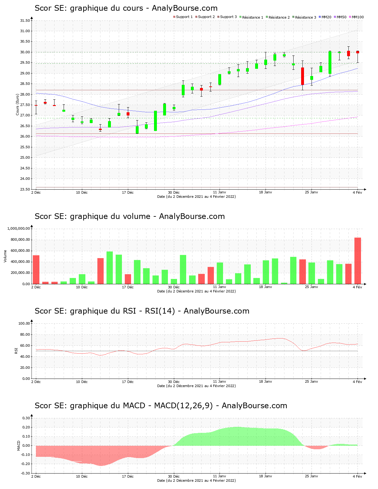The width and height of the screenshot is (378, 489).
Task: Click the tallest red volume bar at 4 Fév
Action: pyautogui.click(x=358, y=261)
